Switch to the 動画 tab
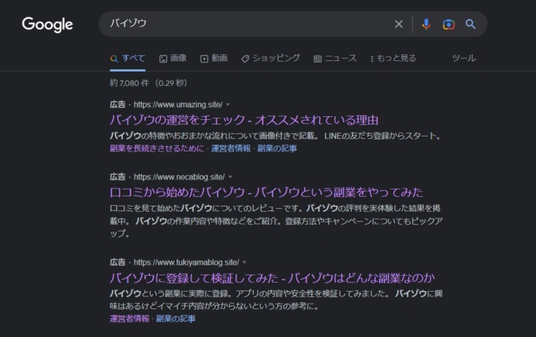The height and width of the screenshot is (337, 536). [214, 58]
